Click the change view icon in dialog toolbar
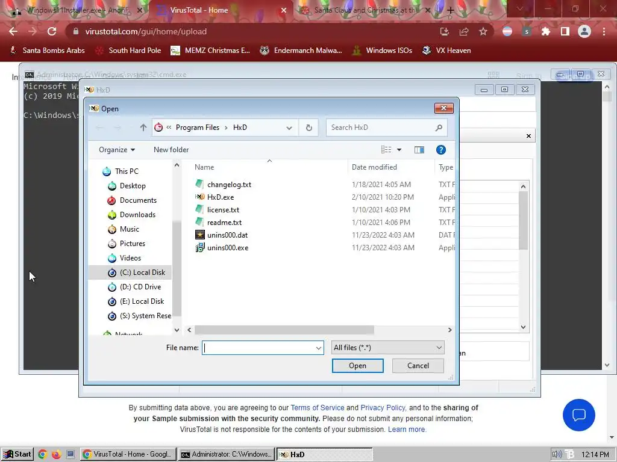617x462 pixels. [x=386, y=150]
